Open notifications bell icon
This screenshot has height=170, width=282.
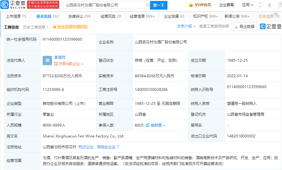[270, 5]
